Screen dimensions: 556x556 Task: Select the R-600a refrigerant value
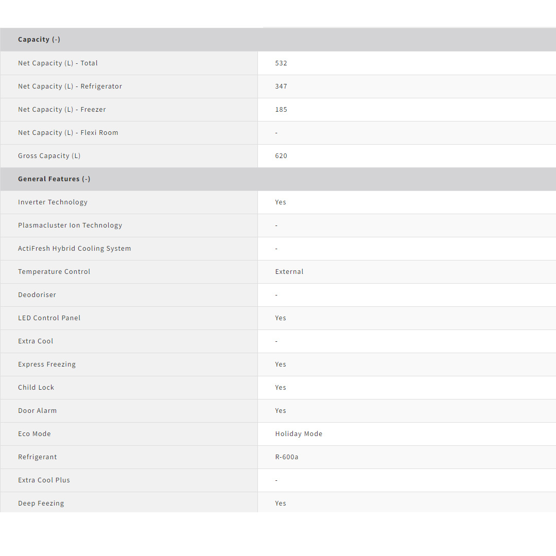pos(287,457)
